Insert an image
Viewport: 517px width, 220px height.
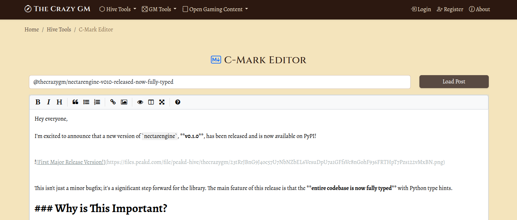(x=124, y=102)
